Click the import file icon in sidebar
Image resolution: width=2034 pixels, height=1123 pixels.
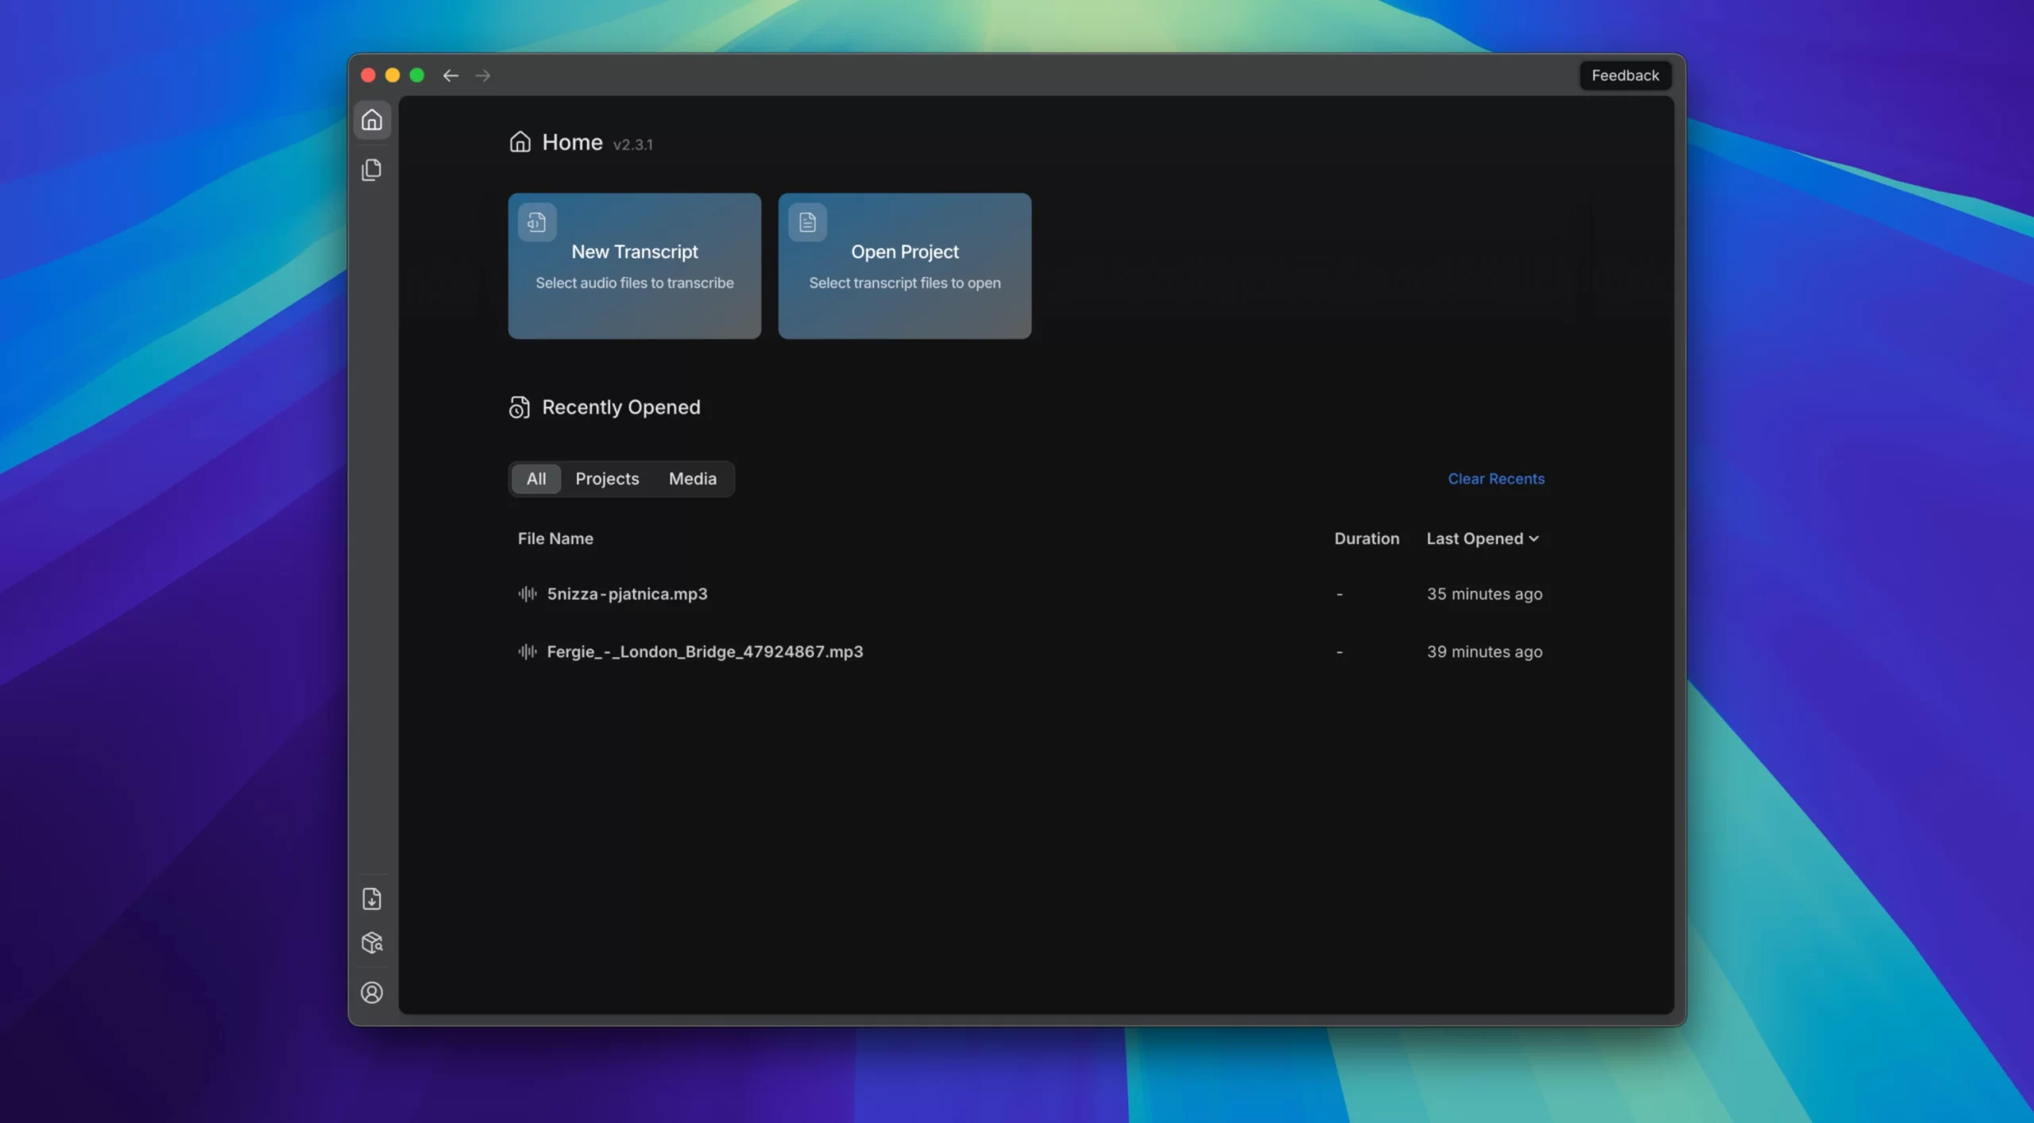click(371, 898)
